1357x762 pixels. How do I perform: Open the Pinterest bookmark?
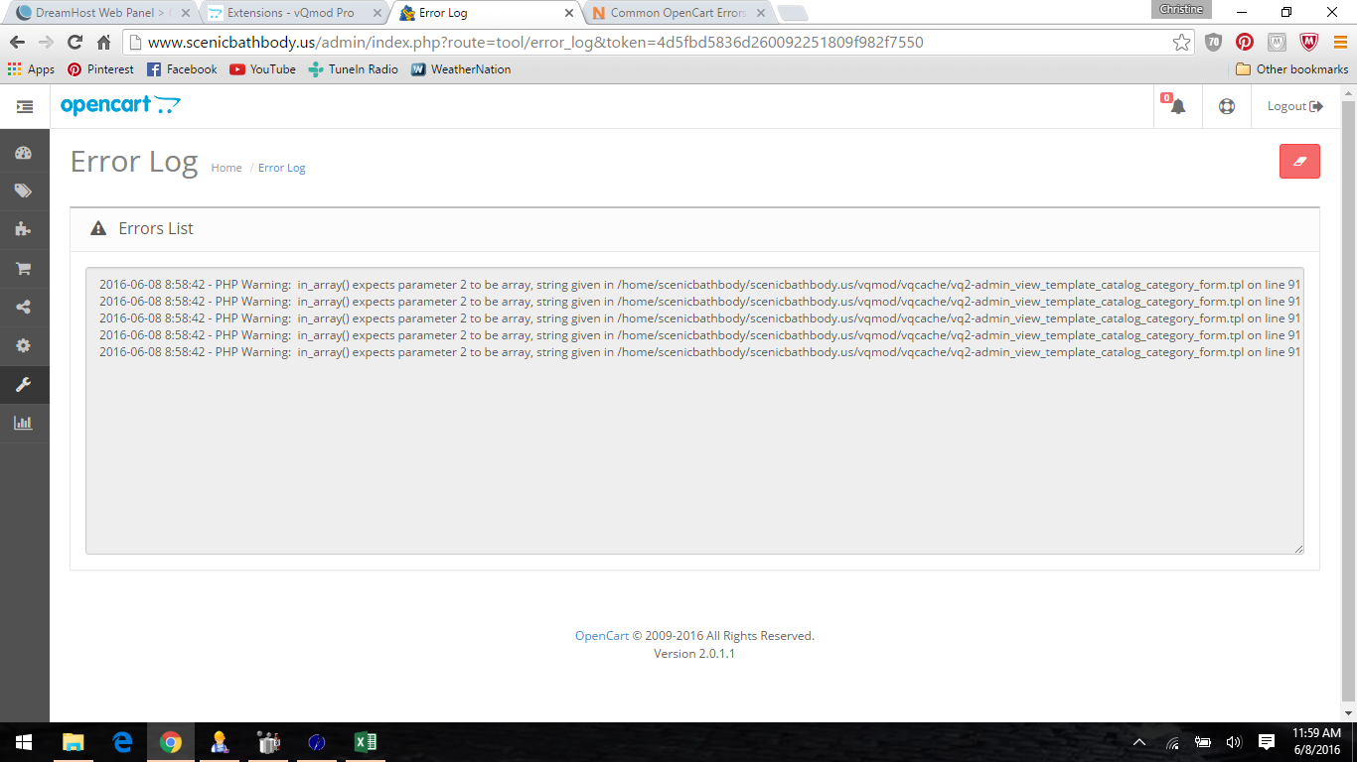100,69
